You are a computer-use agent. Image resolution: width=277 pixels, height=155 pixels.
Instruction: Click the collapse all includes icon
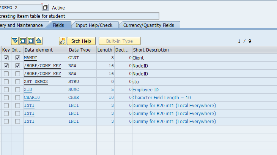pos(39,41)
